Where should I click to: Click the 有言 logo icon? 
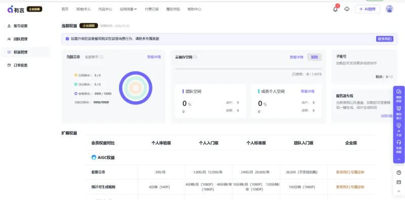pyautogui.click(x=10, y=10)
